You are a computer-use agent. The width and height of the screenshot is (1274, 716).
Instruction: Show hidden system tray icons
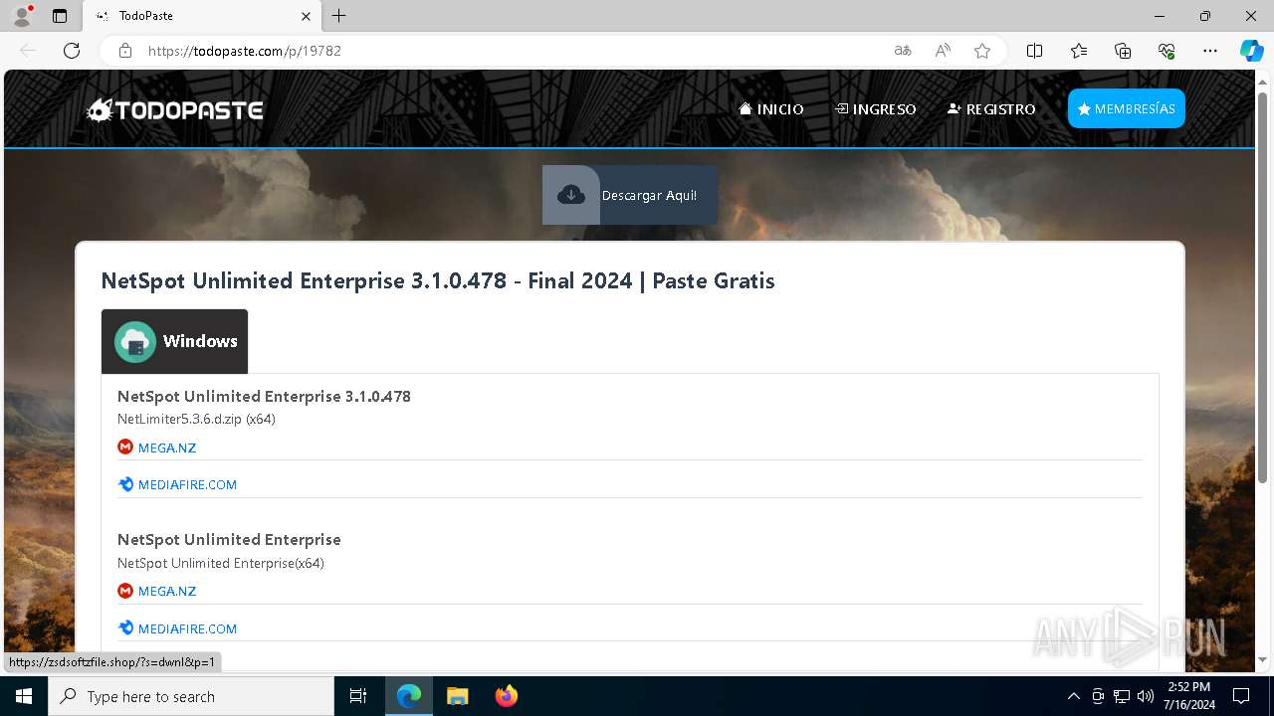point(1073,696)
